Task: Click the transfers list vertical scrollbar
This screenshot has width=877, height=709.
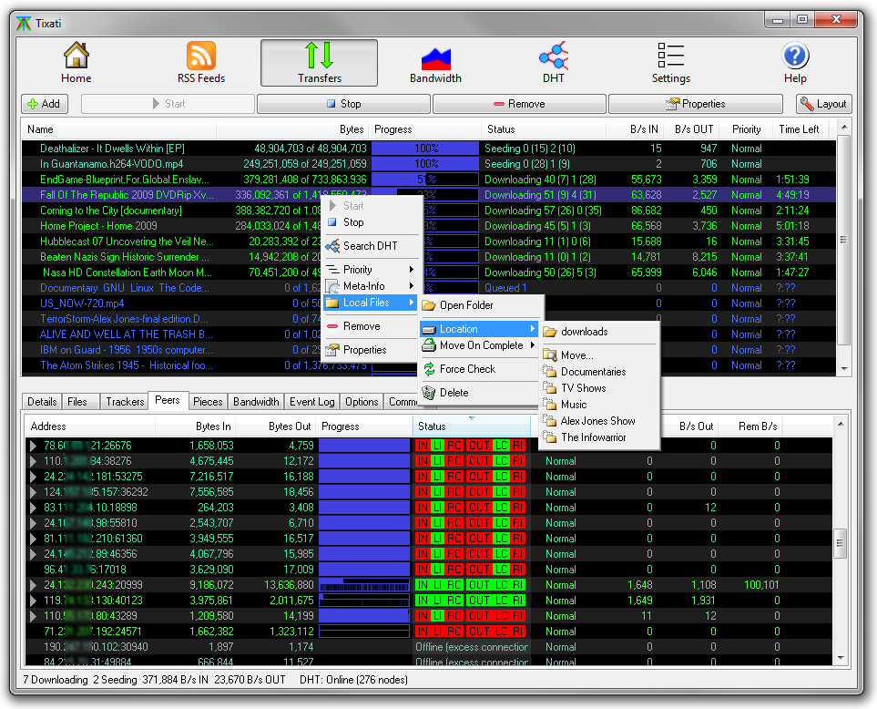Action: pos(843,241)
